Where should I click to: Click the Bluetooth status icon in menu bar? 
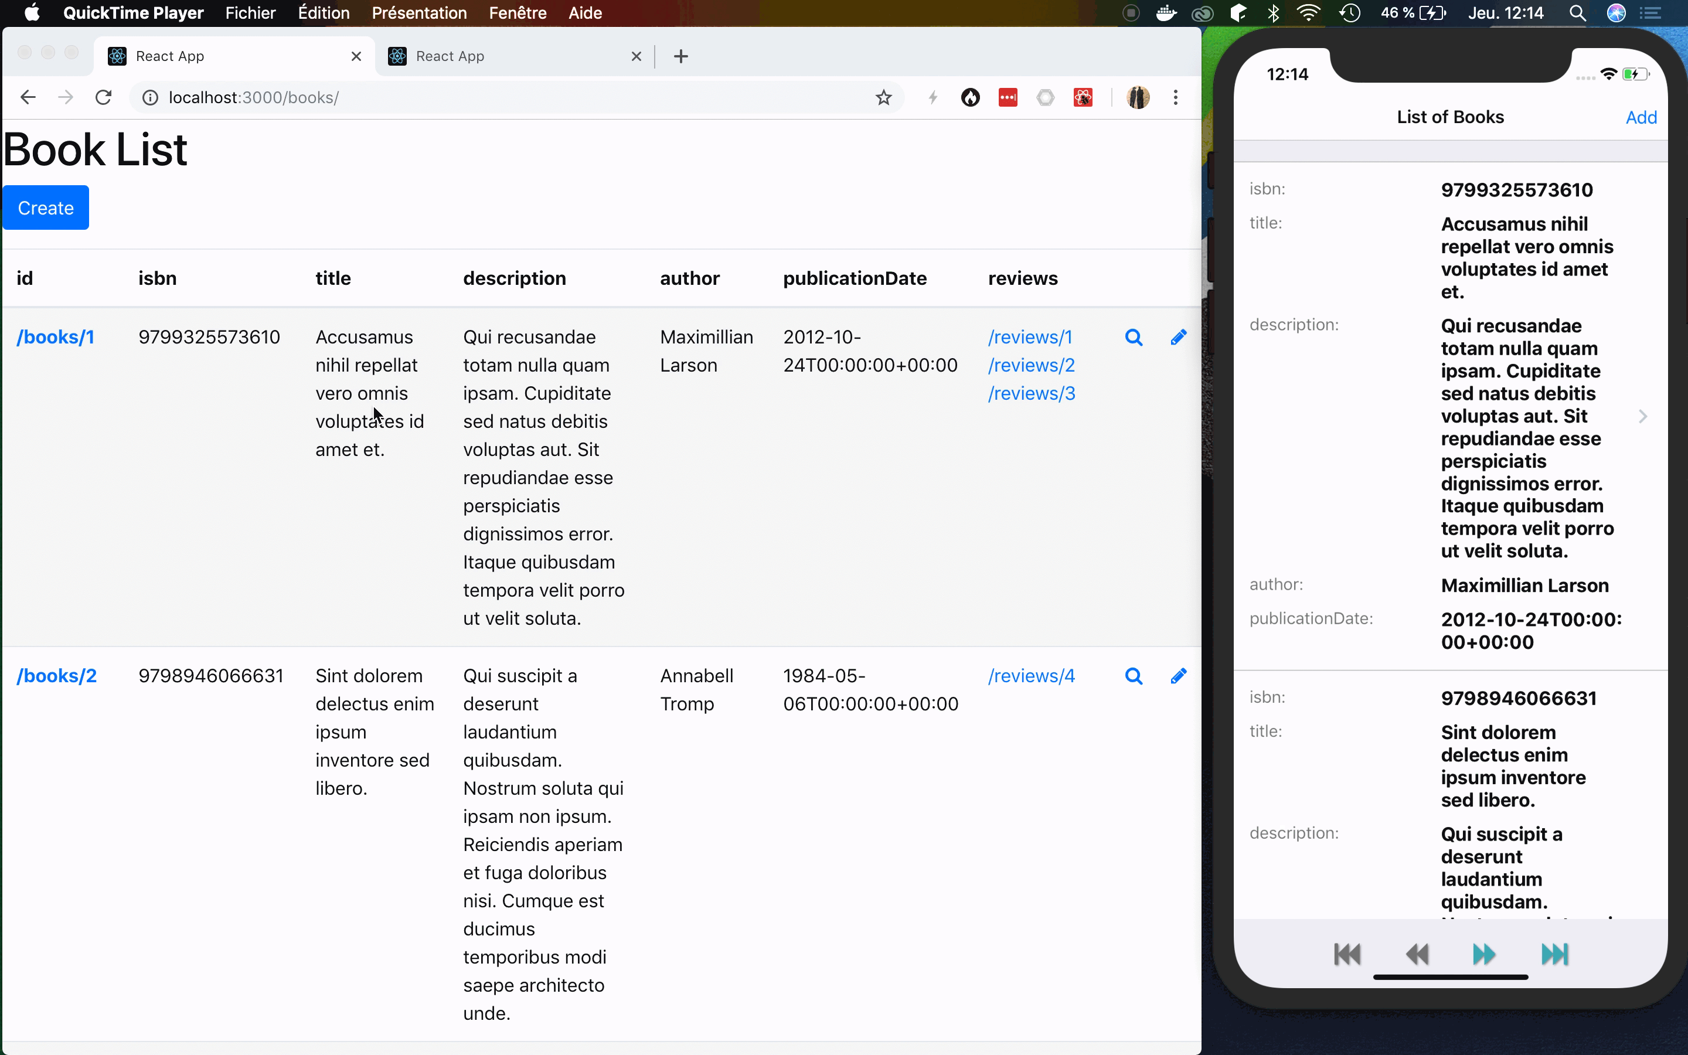(1272, 13)
